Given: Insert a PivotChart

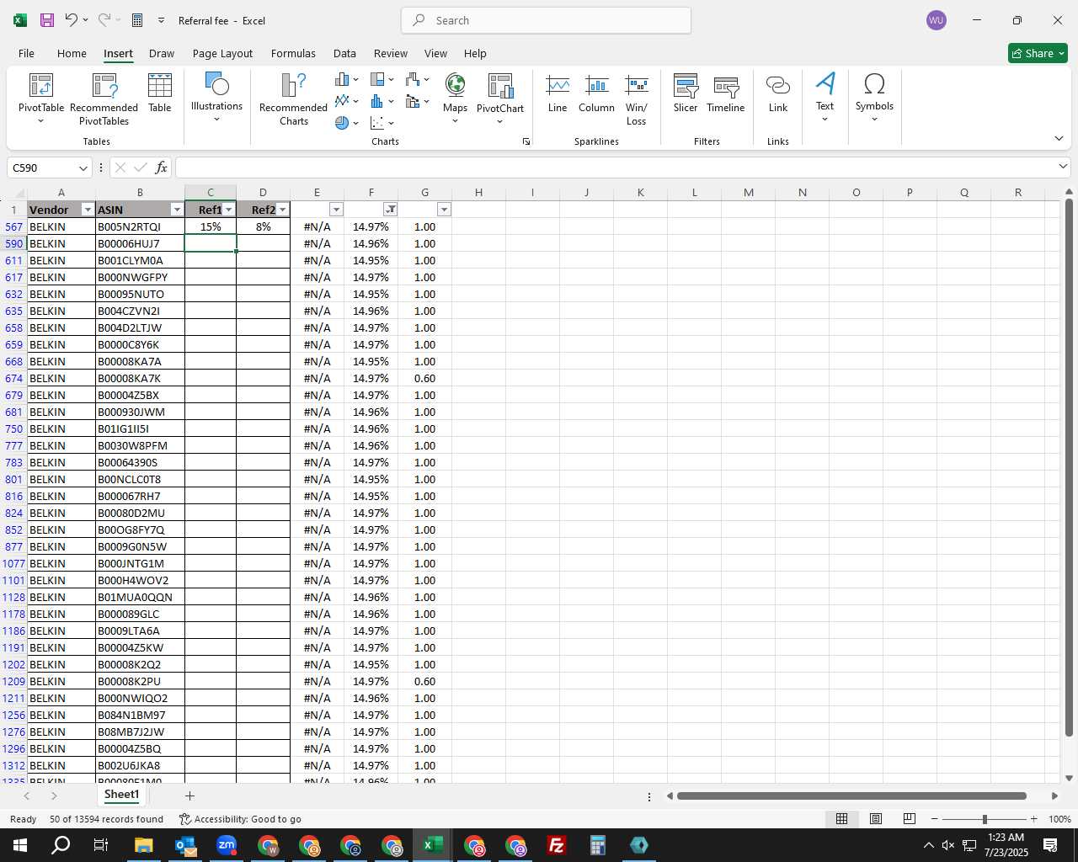Looking at the screenshot, I should 500,98.
